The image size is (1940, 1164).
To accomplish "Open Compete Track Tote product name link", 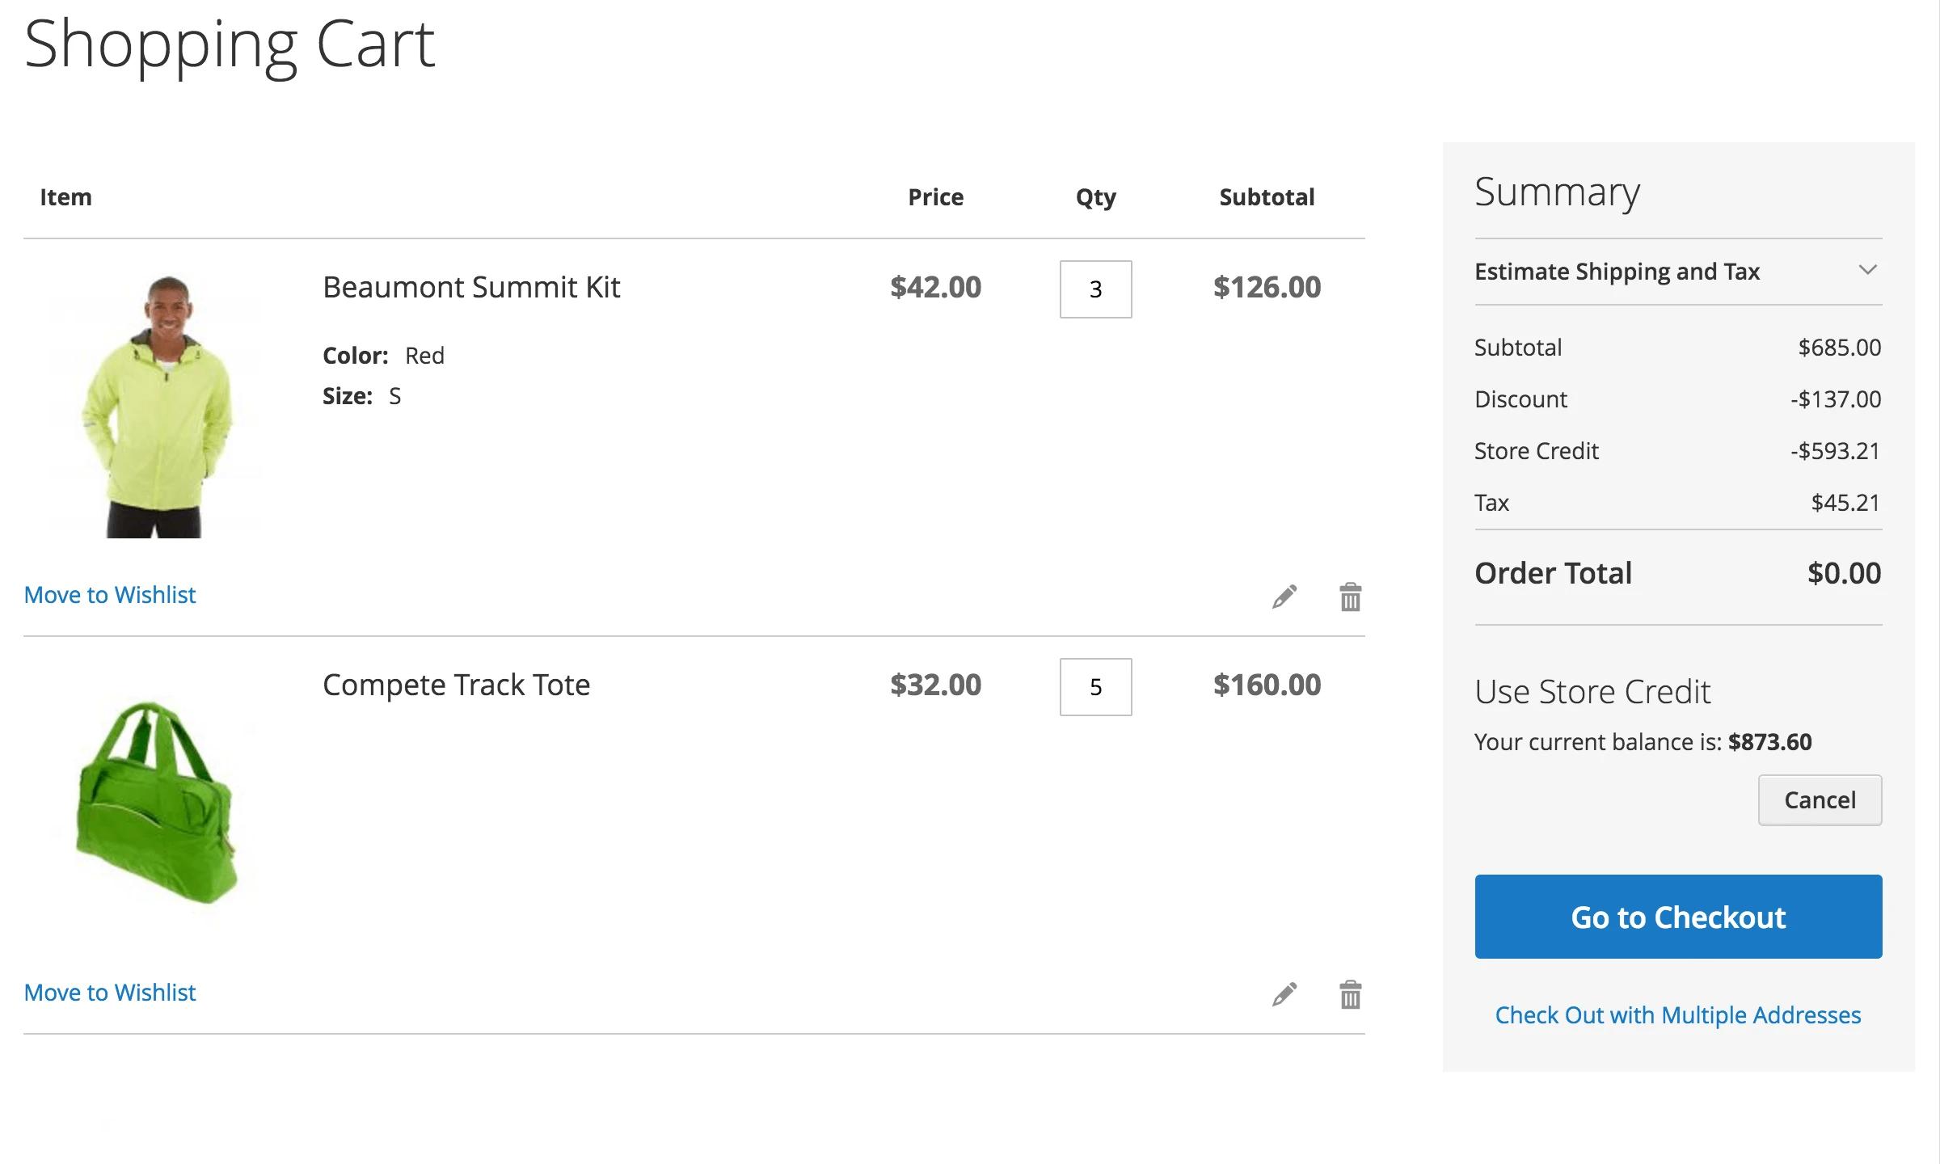I will pyautogui.click(x=456, y=685).
